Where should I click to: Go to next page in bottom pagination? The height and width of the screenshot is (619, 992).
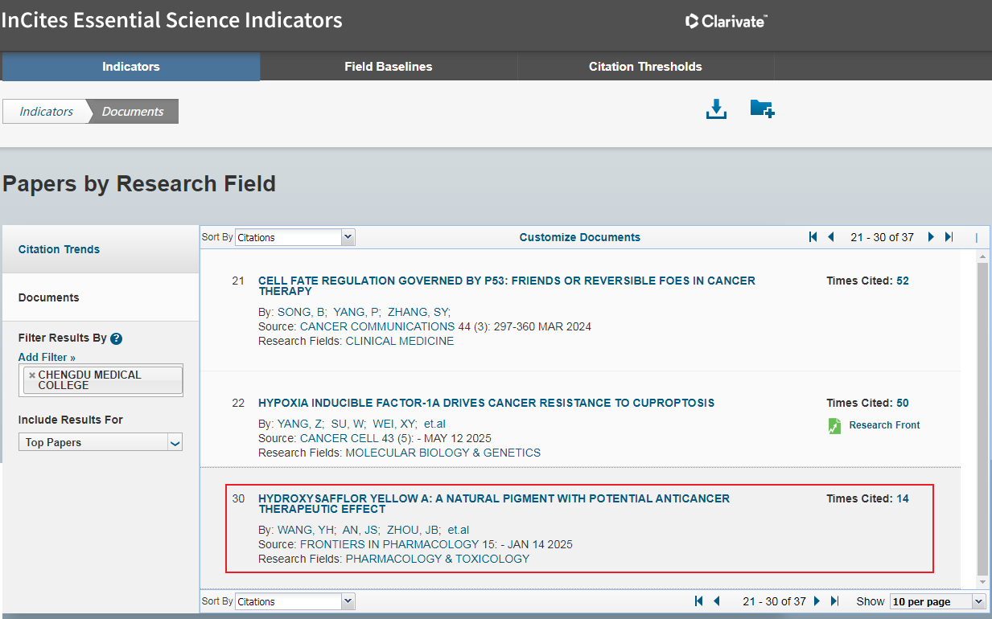click(x=817, y=601)
